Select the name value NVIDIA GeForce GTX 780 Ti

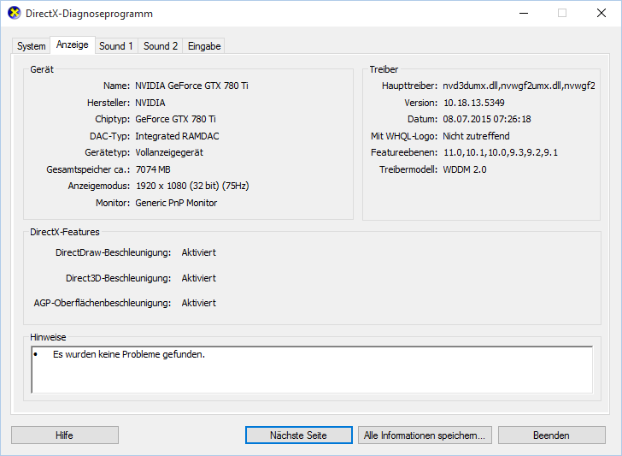pos(191,86)
